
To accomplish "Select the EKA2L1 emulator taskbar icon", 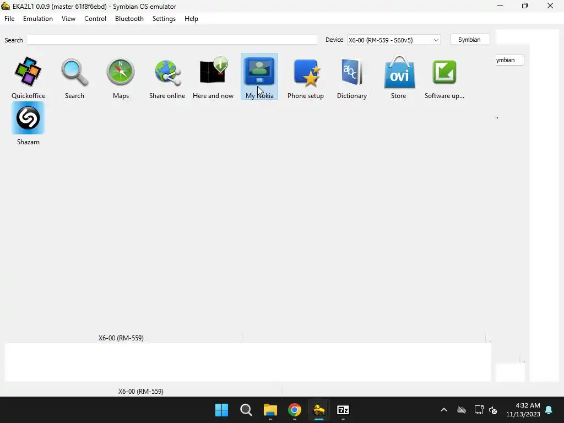I will pos(319,410).
